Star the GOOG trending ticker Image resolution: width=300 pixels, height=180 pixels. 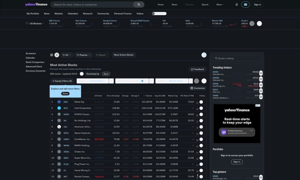pyautogui.click(x=261, y=73)
